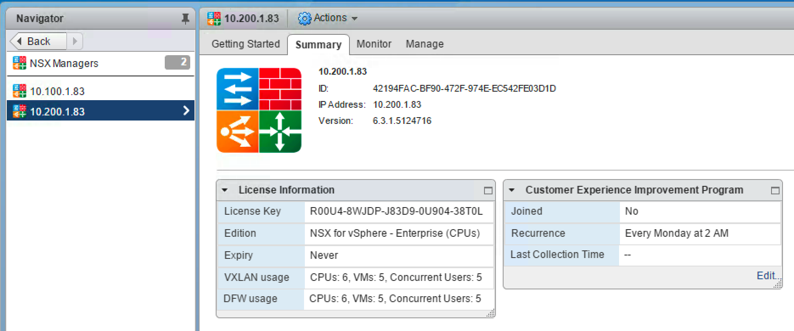Switch to the Getting Started tab

point(245,44)
